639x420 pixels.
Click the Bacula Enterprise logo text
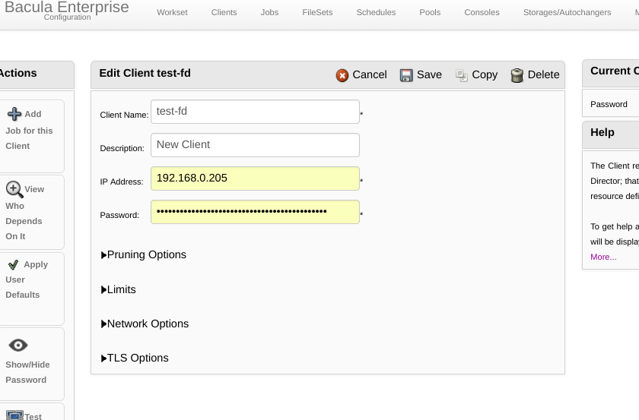66,7
